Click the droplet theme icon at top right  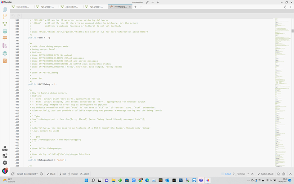point(285,7)
